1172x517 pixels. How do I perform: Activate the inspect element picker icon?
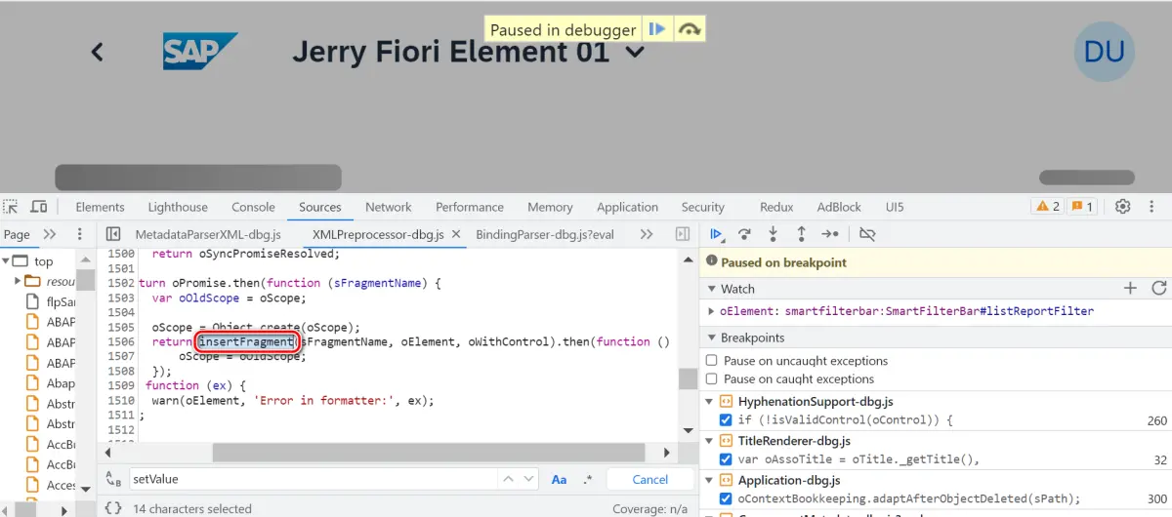11,207
